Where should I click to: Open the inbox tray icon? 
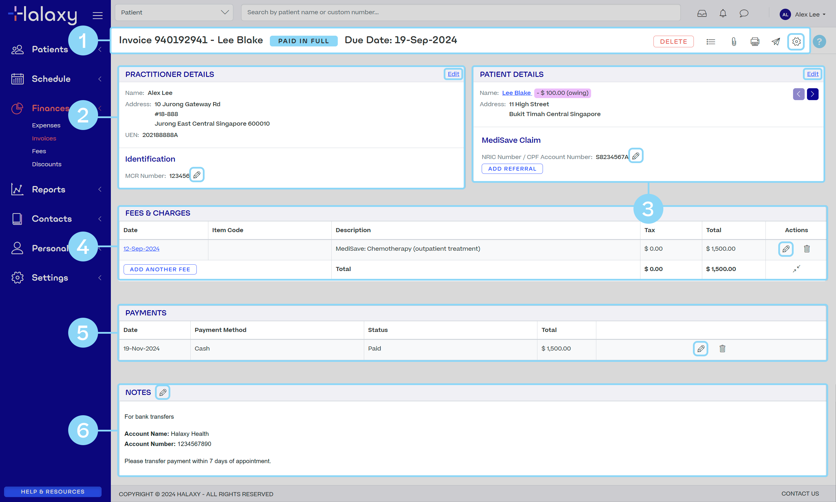[702, 14]
